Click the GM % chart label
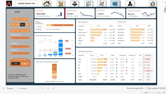 [67, 41]
